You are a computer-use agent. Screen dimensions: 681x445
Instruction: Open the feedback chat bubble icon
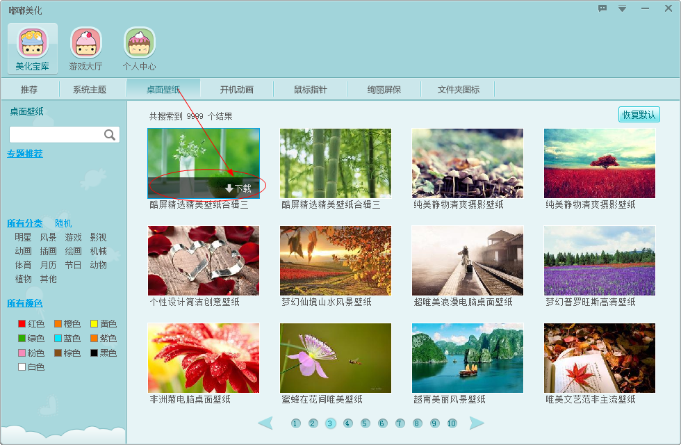point(602,8)
